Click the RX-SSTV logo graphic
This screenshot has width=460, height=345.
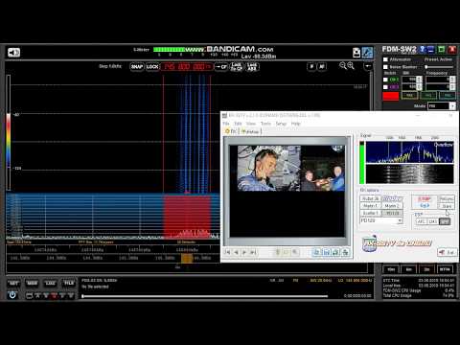coord(398,243)
